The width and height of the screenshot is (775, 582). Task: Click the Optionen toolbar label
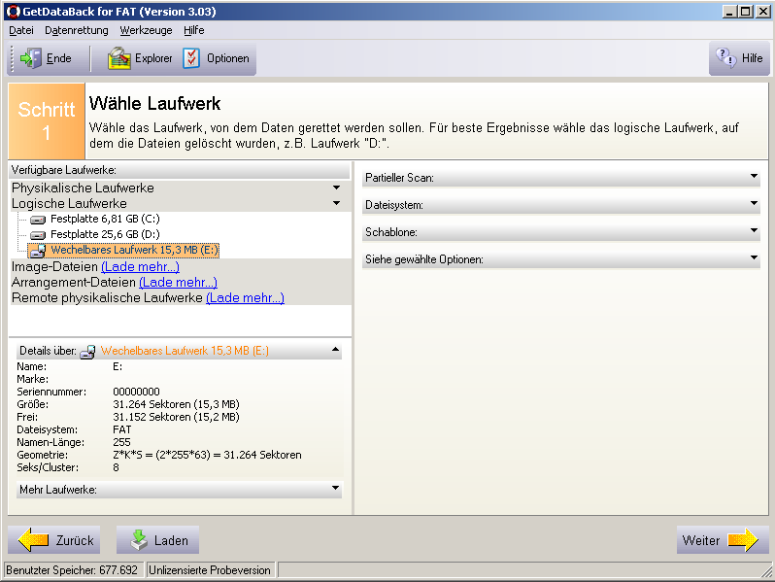[x=228, y=58]
